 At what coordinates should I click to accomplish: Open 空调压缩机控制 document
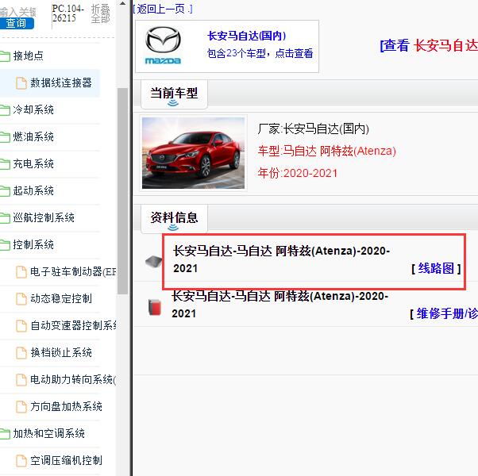[x=66, y=460]
